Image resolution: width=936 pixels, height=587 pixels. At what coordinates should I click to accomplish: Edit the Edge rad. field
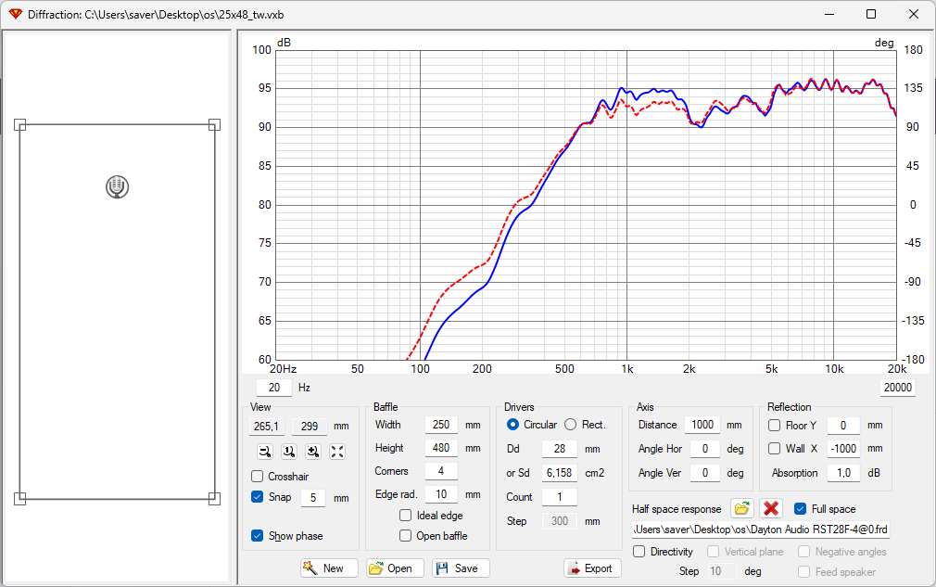[x=441, y=494]
